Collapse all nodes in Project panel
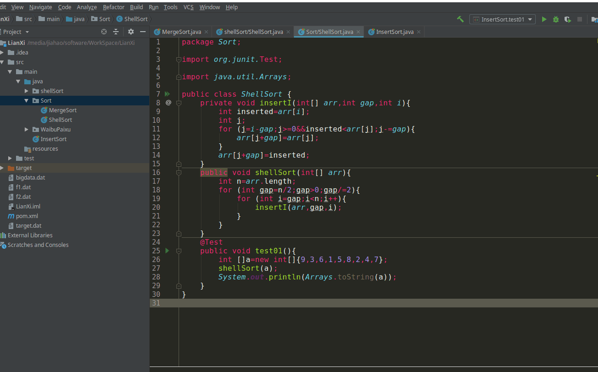 116,32
